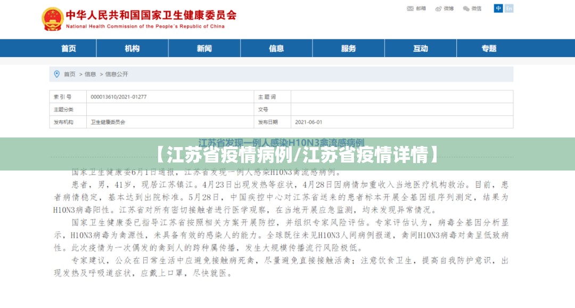
Task: Click the 微信 WeChat icon
Action: pos(466,9)
